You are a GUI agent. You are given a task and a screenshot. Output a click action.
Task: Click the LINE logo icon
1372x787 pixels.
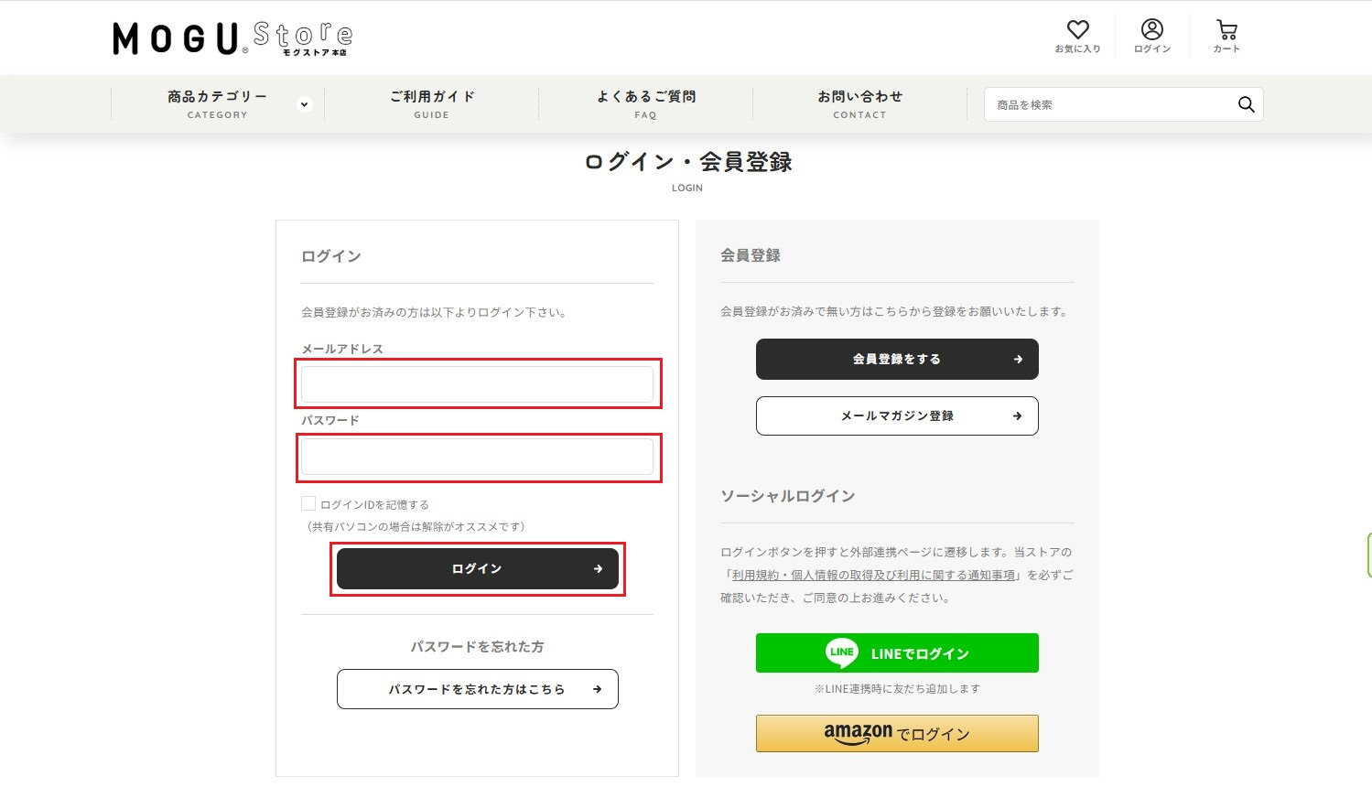click(842, 652)
